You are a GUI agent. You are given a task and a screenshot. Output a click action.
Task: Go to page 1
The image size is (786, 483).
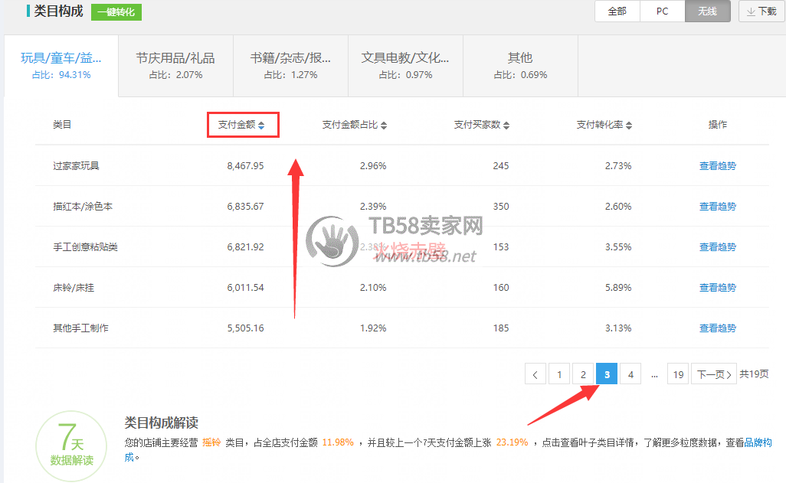559,374
